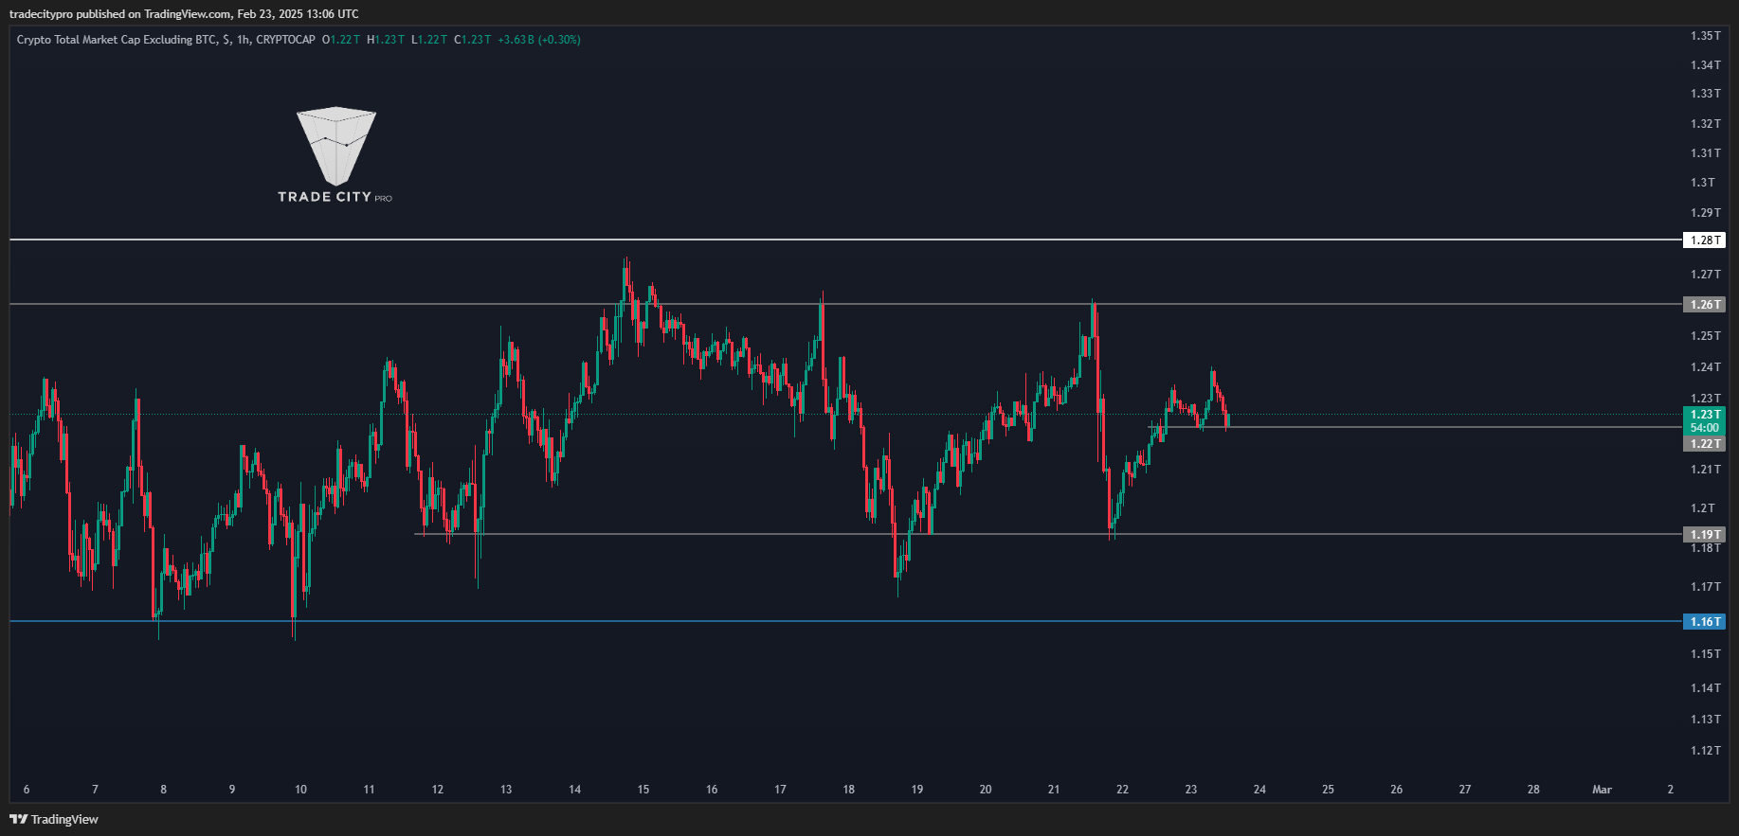Select the close value C1.23T
Image resolution: width=1739 pixels, height=836 pixels.
473,40
